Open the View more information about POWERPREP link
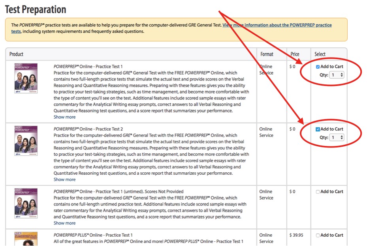Screen dimensions: 367x252 [x=277, y=25]
